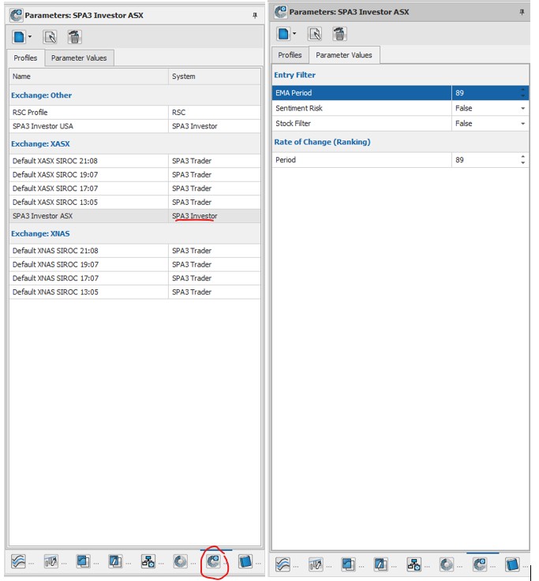Select Profiles tab in left panel
Viewport: 539px width, 581px height.
click(x=25, y=58)
